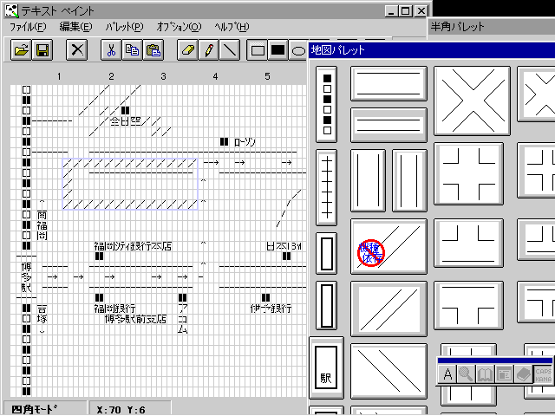This screenshot has height=416, width=555.
Task: Select the Ellipse tool in the toolbar
Action: tap(298, 50)
